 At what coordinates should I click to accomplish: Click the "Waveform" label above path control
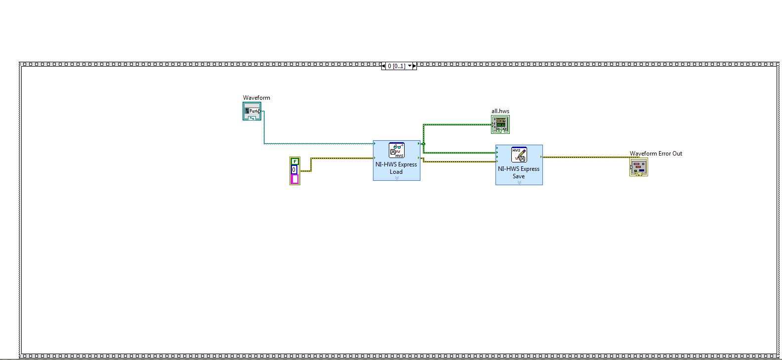pyautogui.click(x=256, y=98)
